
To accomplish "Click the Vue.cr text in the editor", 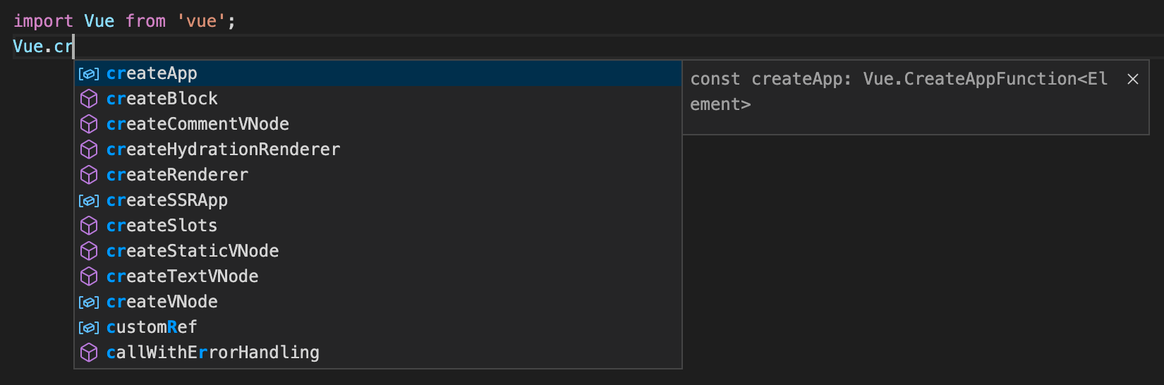I will coord(43,47).
